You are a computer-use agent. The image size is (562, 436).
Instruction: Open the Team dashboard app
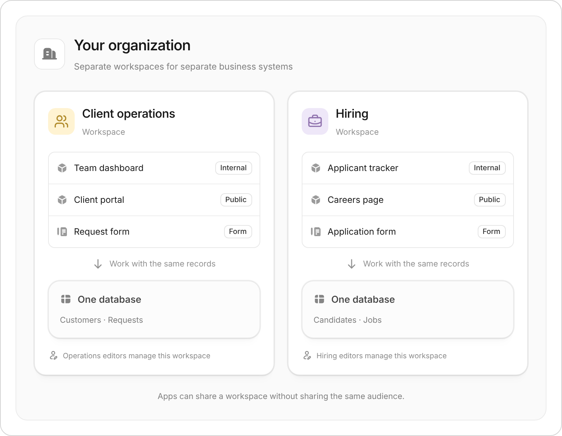click(x=154, y=168)
